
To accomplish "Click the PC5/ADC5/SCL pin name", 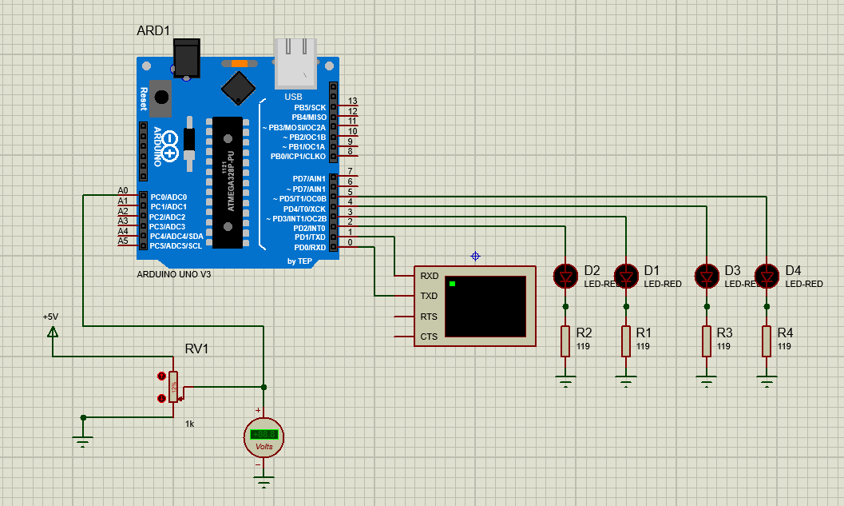I will 176,245.
